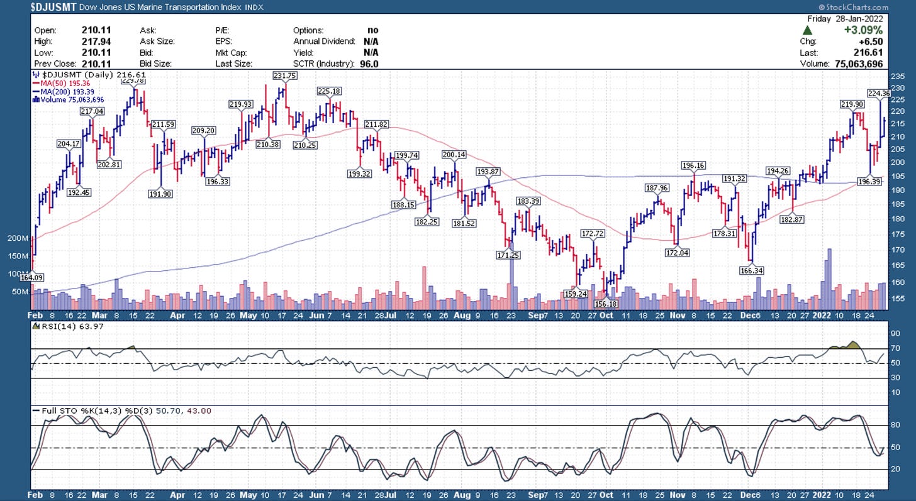
Task: Click the 211.82 price label
Action: point(376,124)
